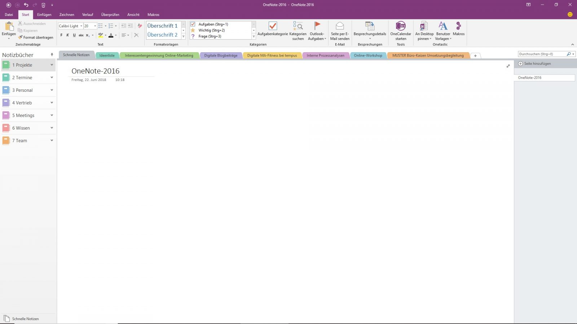Expand the 1 Projekte notebook
577x324 pixels.
pyautogui.click(x=52, y=65)
